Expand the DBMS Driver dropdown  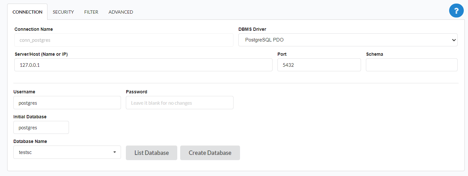pos(348,40)
